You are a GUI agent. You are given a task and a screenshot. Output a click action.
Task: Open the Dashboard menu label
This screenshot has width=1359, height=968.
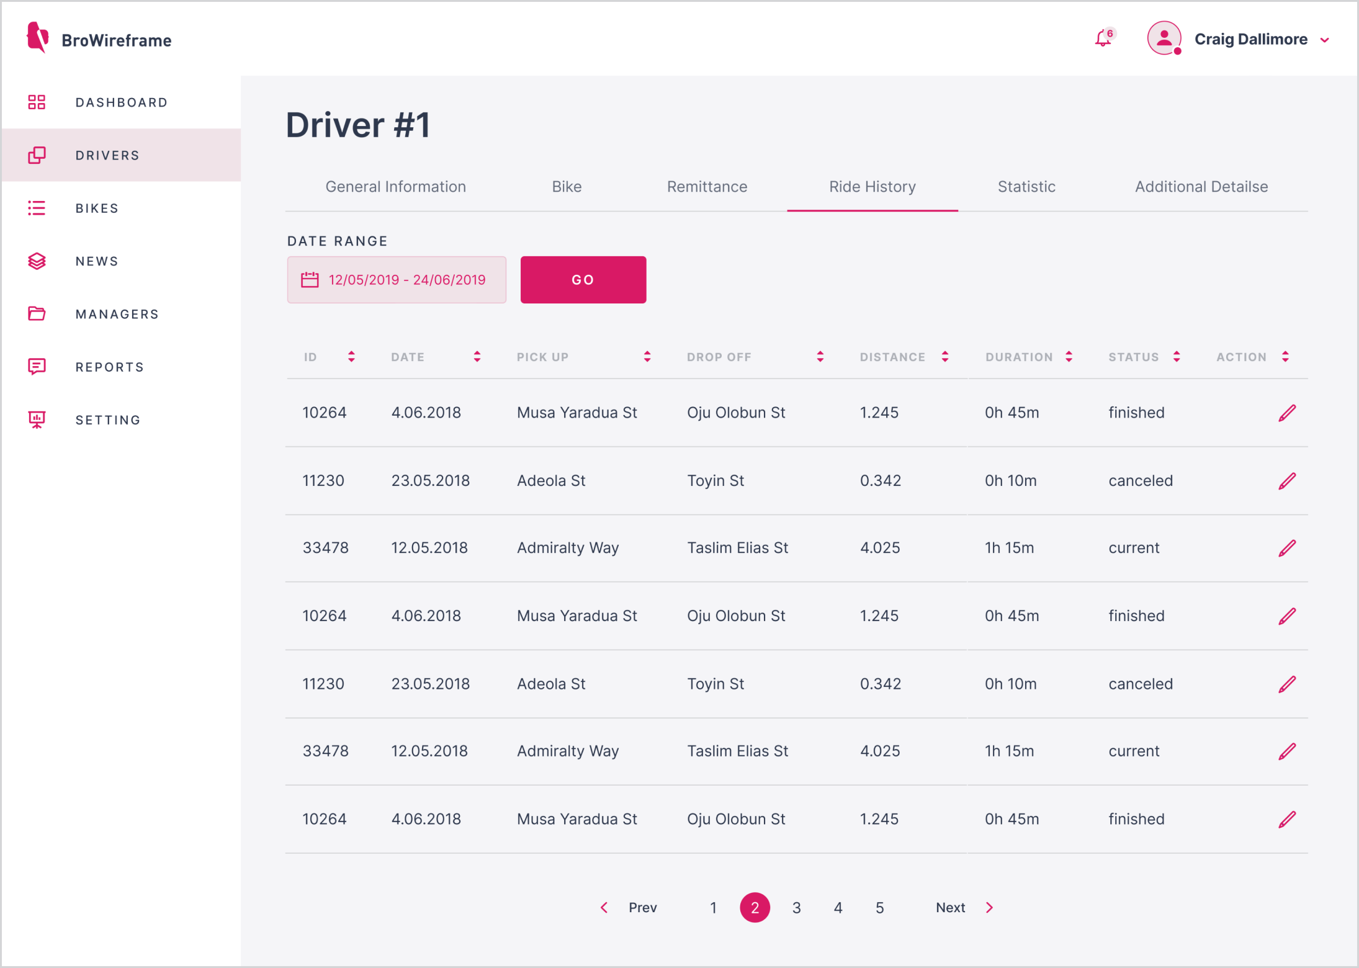[x=122, y=102]
